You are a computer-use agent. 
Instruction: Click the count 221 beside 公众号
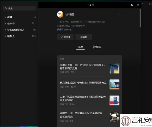point(34,23)
